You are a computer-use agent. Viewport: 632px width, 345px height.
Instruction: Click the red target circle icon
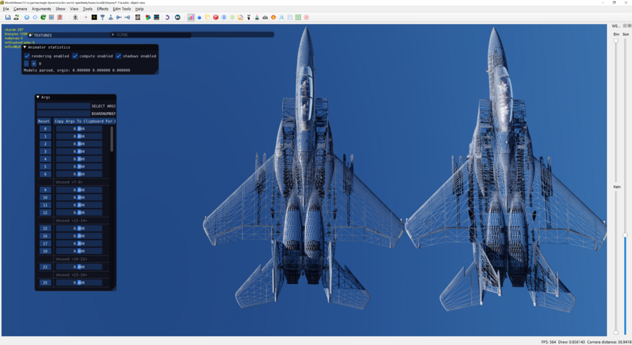coord(307,17)
